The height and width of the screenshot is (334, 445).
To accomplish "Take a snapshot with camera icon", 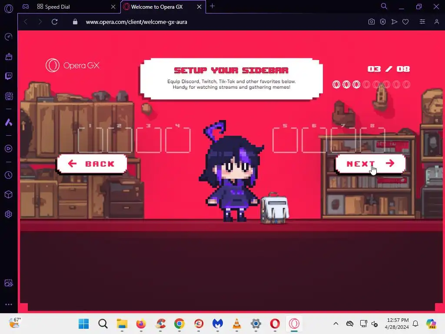I will 372,22.
